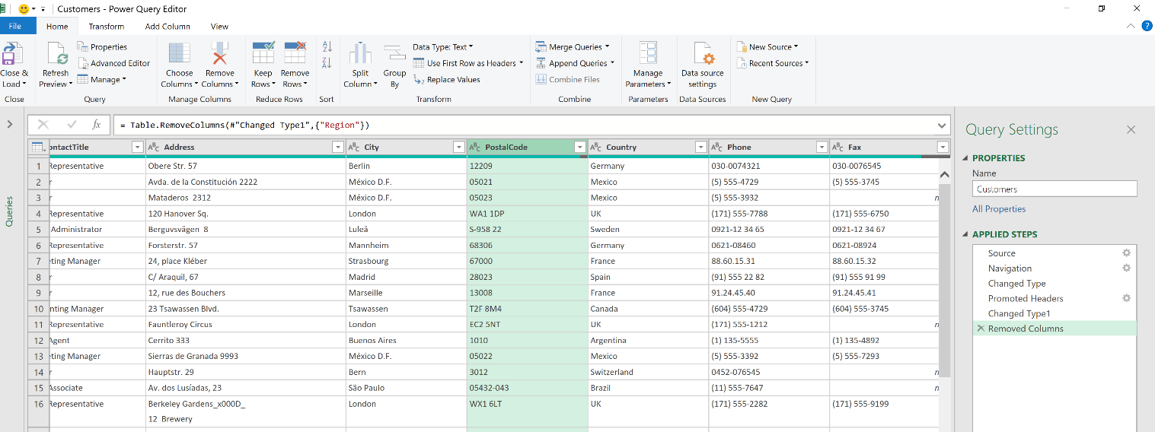Collapse the ribbon chevron
Image resolution: width=1155 pixels, height=432 pixels.
tap(1131, 26)
